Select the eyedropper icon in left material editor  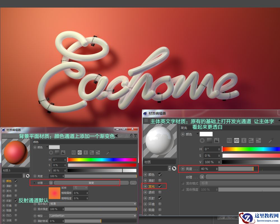[x=108, y=152]
